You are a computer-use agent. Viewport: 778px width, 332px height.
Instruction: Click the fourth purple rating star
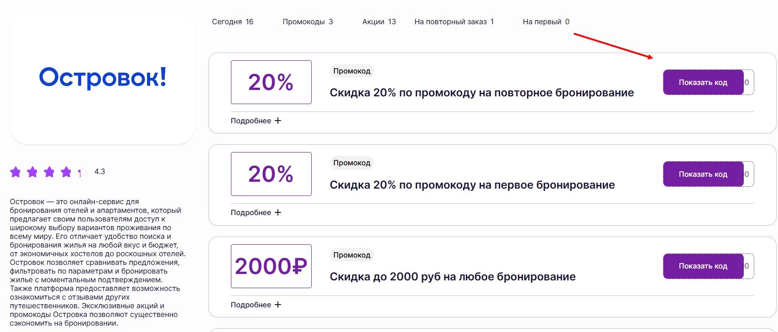pyautogui.click(x=66, y=172)
